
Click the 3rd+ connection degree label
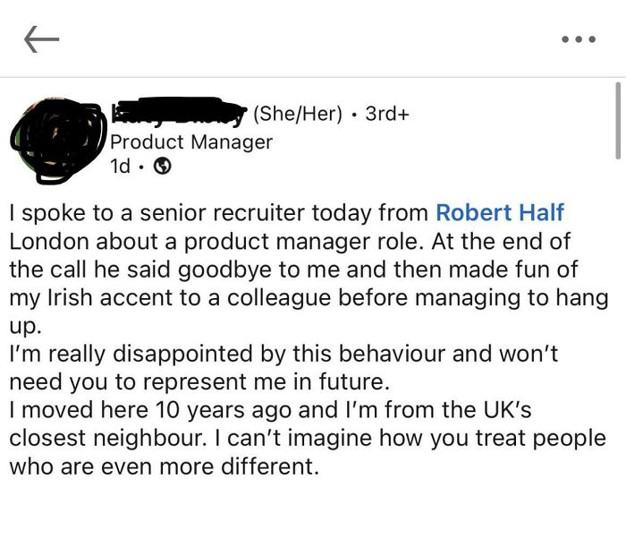click(x=387, y=114)
